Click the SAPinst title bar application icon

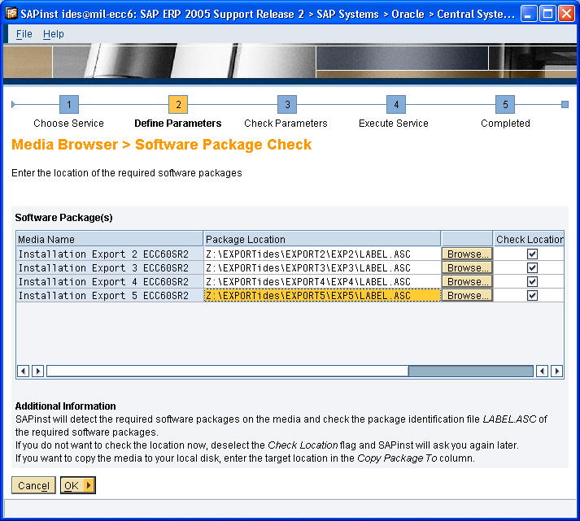(x=12, y=14)
